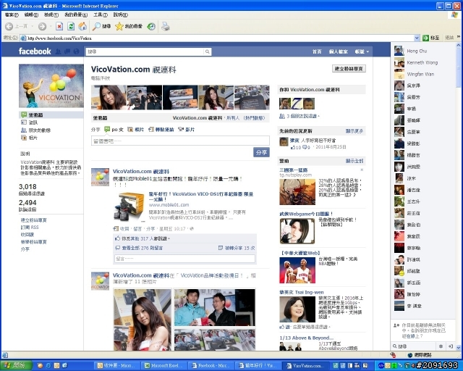Click in the wall post text box
Screen dimensions: 463x371
click(x=180, y=141)
